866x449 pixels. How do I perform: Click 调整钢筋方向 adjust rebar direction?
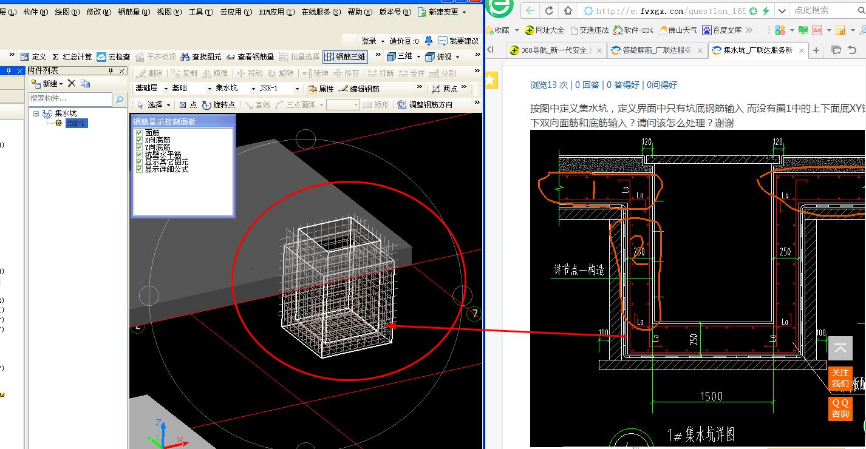[425, 104]
